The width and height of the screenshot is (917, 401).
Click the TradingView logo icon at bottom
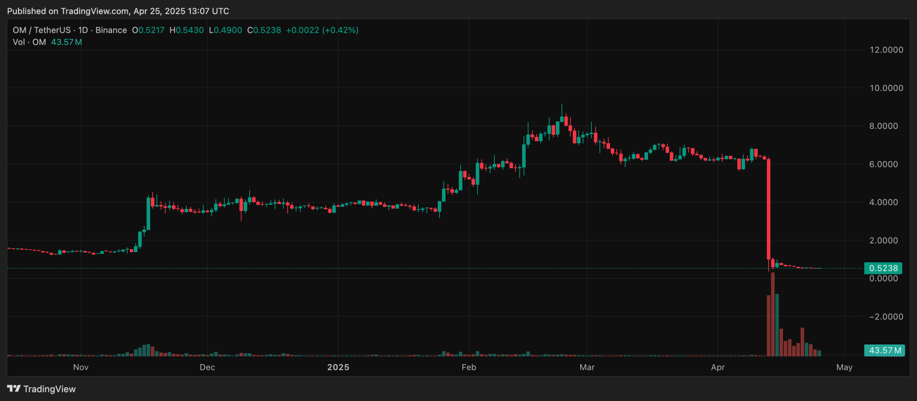click(14, 388)
